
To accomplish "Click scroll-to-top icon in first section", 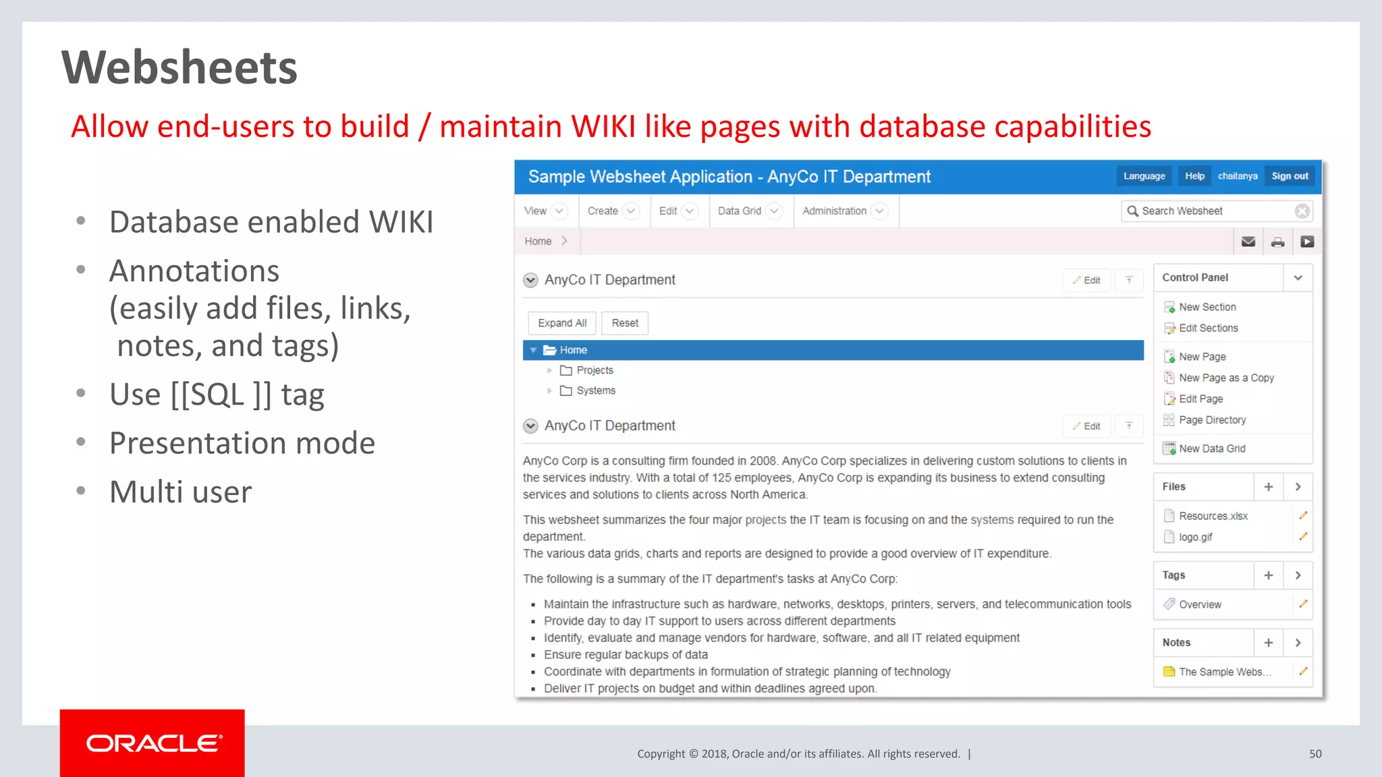I will 1129,280.
